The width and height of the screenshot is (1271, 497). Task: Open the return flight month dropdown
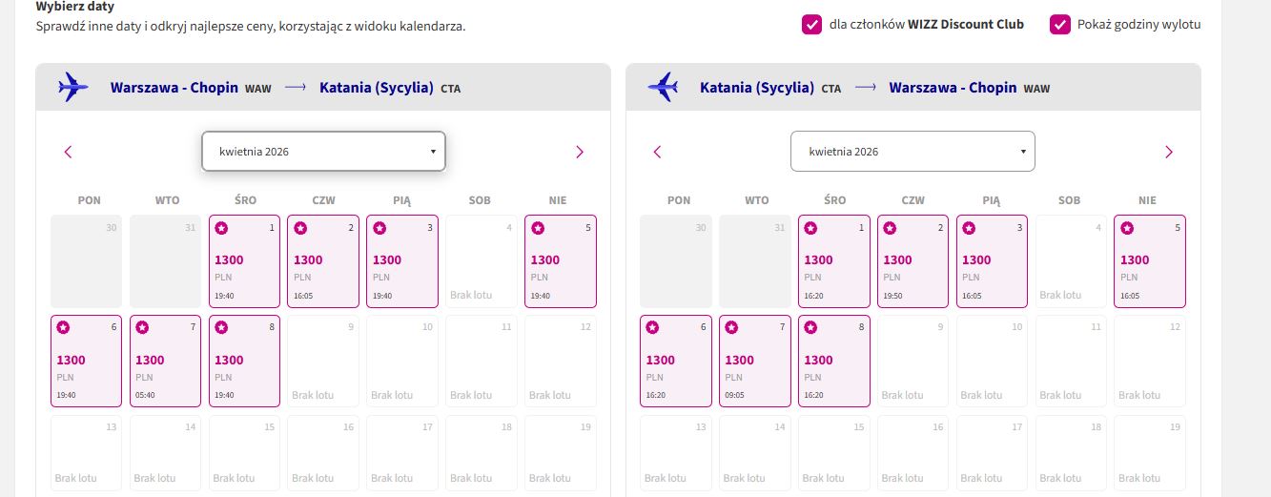(x=912, y=152)
